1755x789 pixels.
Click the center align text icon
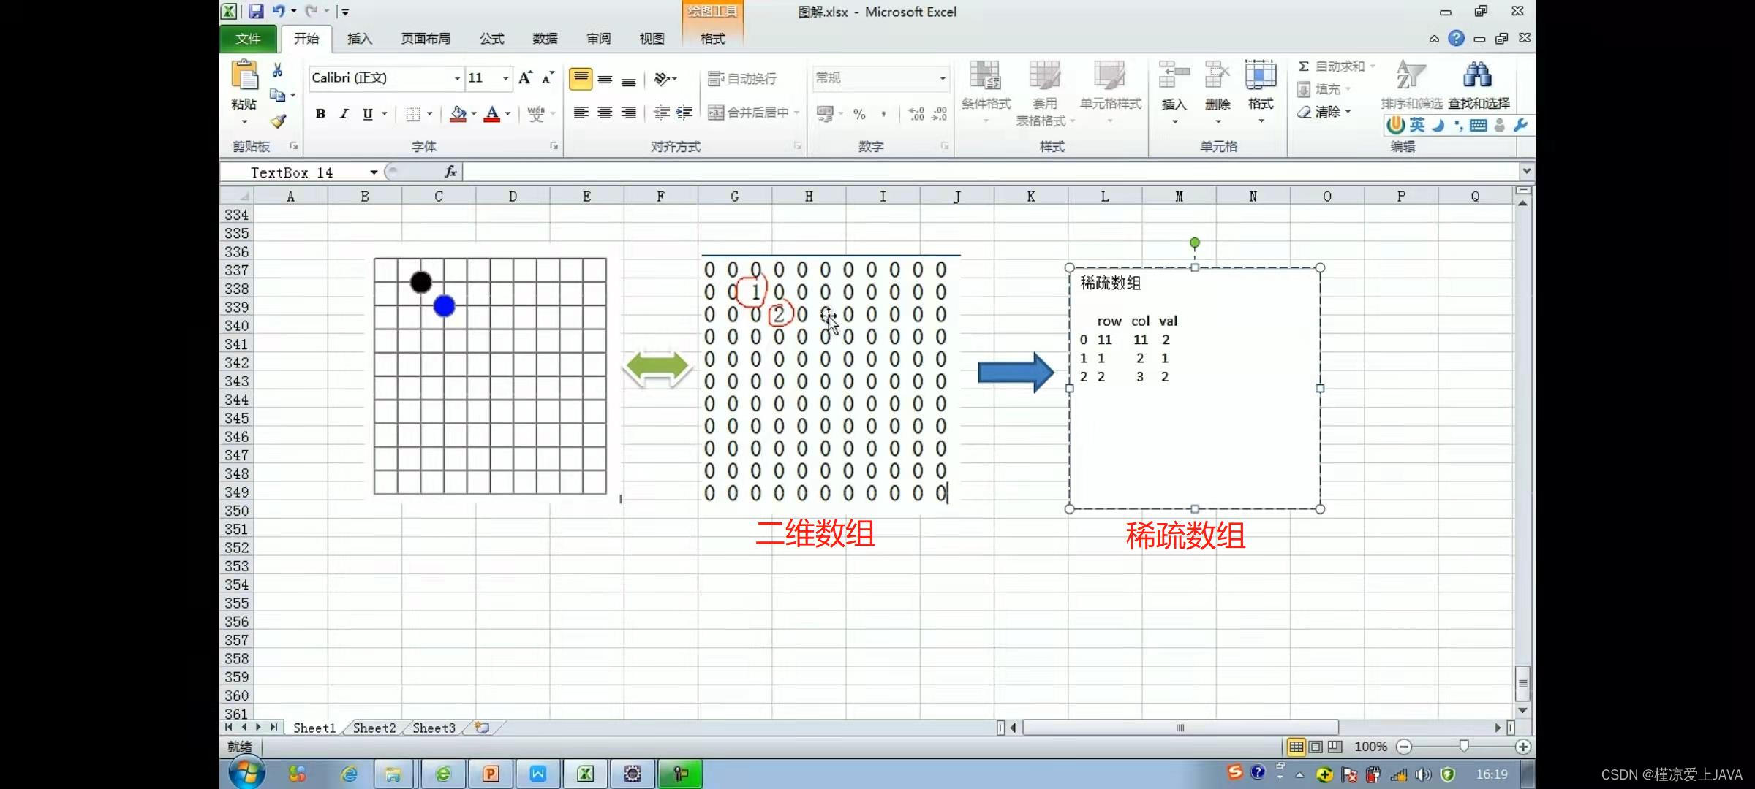pos(605,113)
